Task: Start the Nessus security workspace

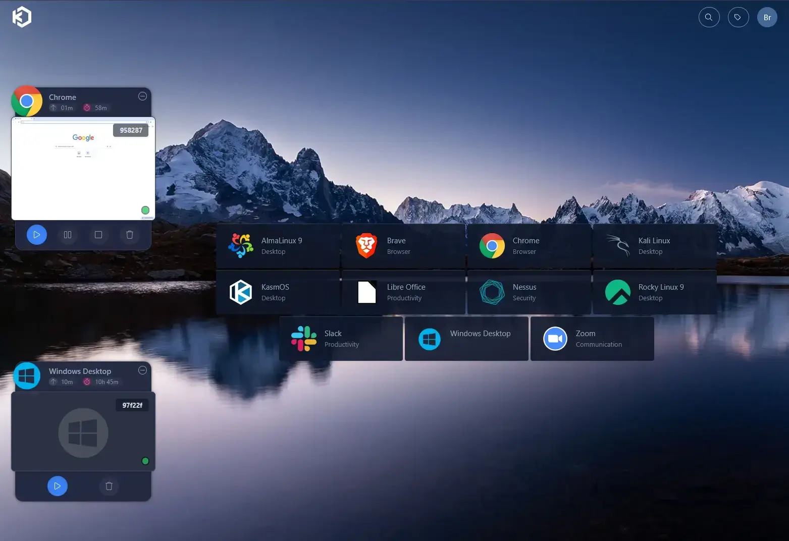Action: pyautogui.click(x=529, y=292)
